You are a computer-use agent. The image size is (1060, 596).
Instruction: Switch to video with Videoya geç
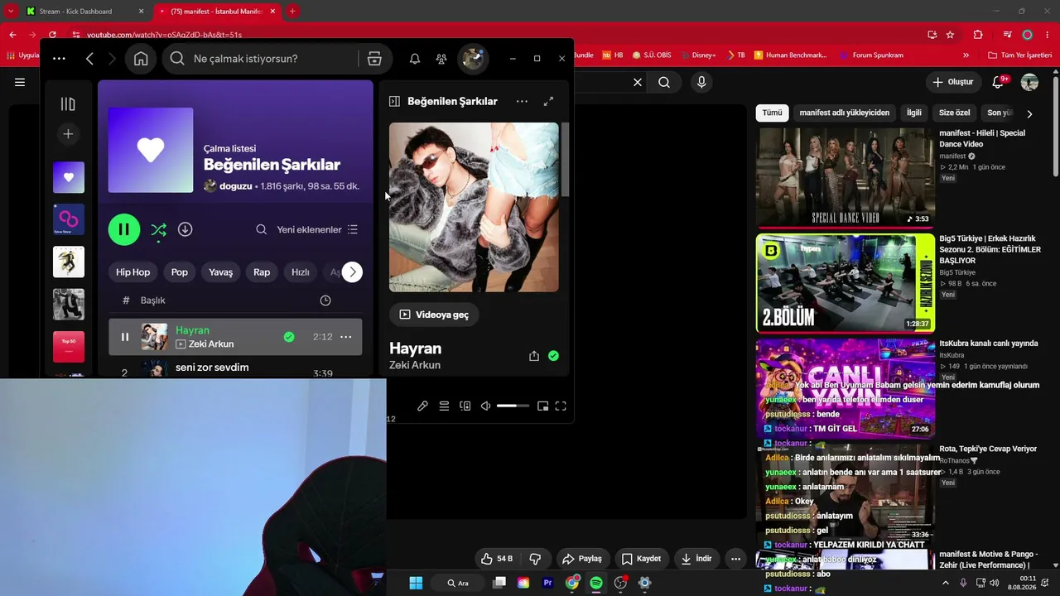pyautogui.click(x=434, y=315)
